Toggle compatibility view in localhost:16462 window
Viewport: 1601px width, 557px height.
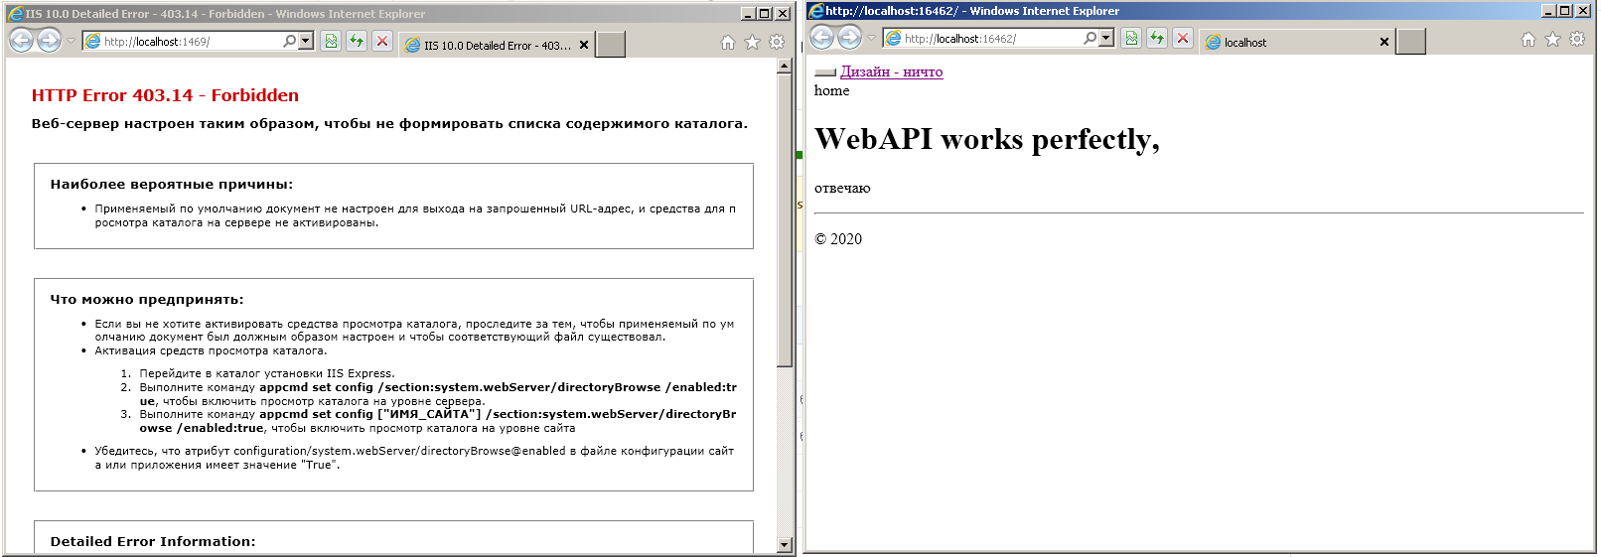click(x=1131, y=38)
